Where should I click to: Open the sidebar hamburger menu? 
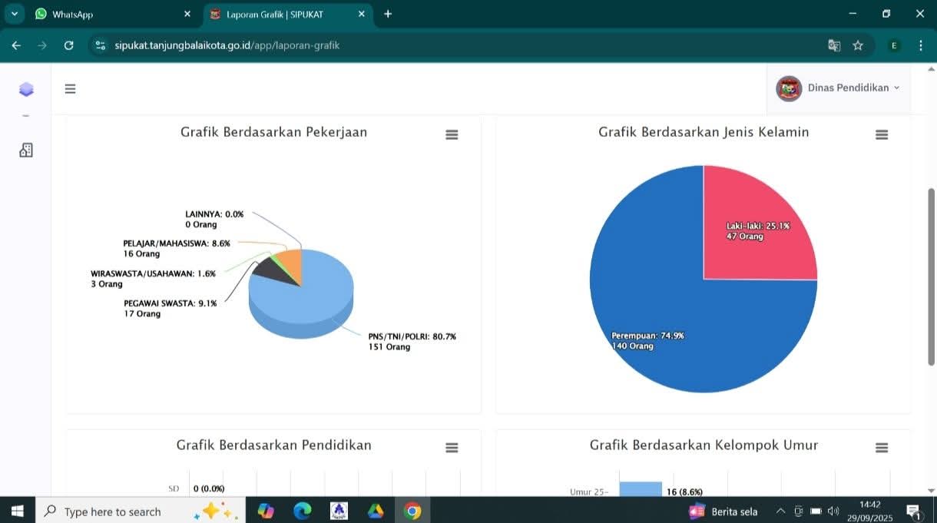[x=70, y=89]
